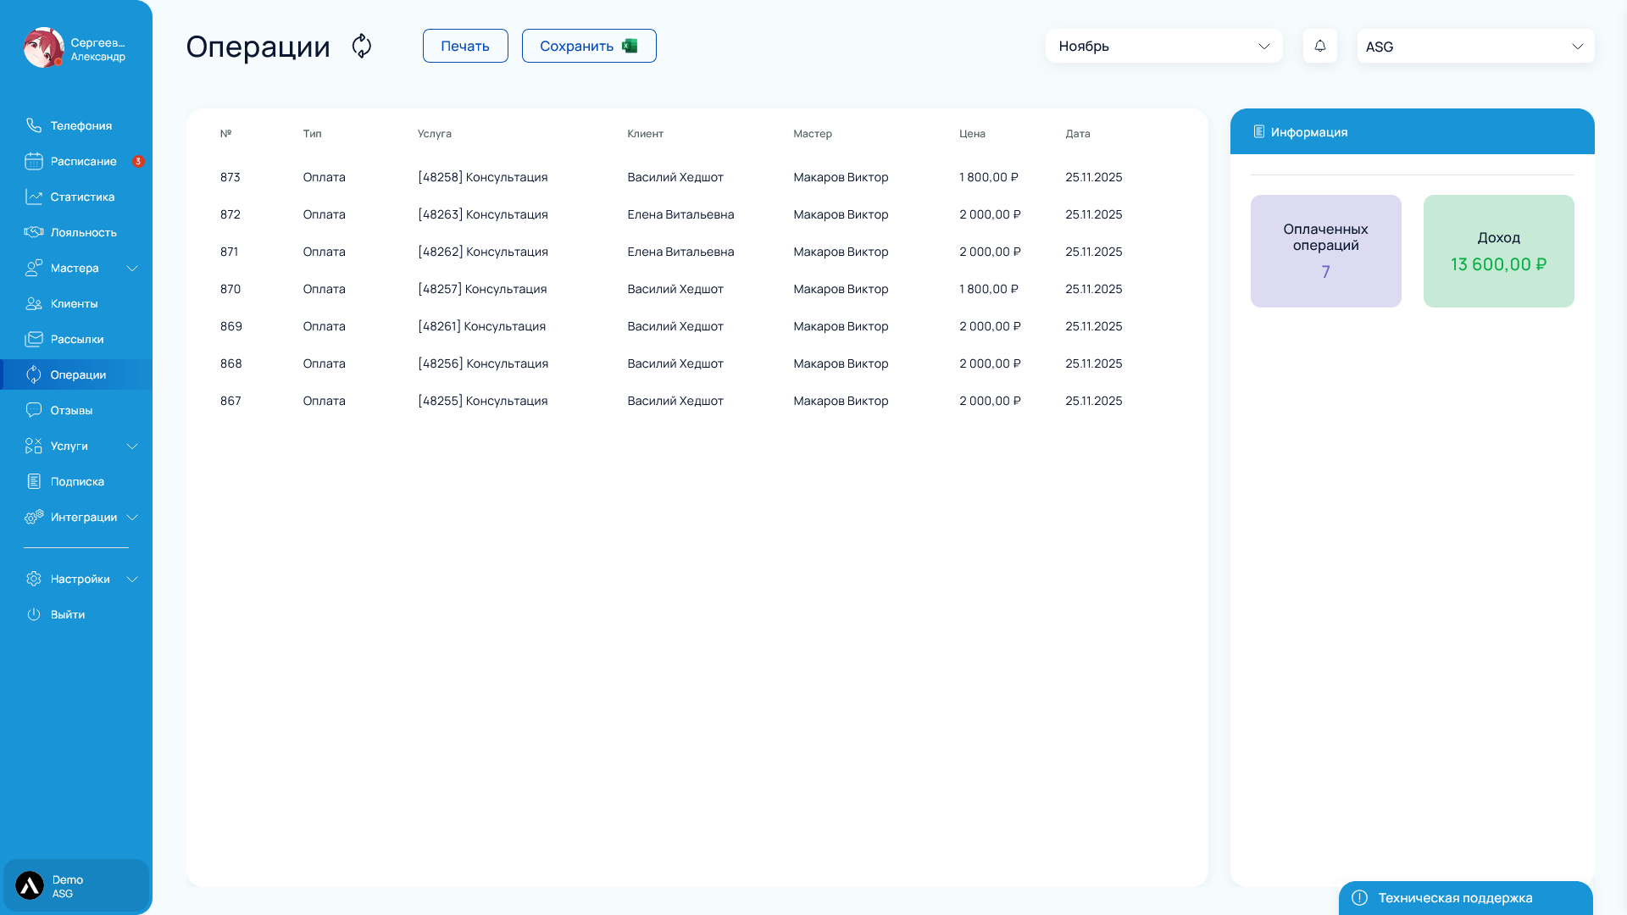Go to the Клиенты section
Viewport: 1627px width, 915px height.
click(x=74, y=303)
